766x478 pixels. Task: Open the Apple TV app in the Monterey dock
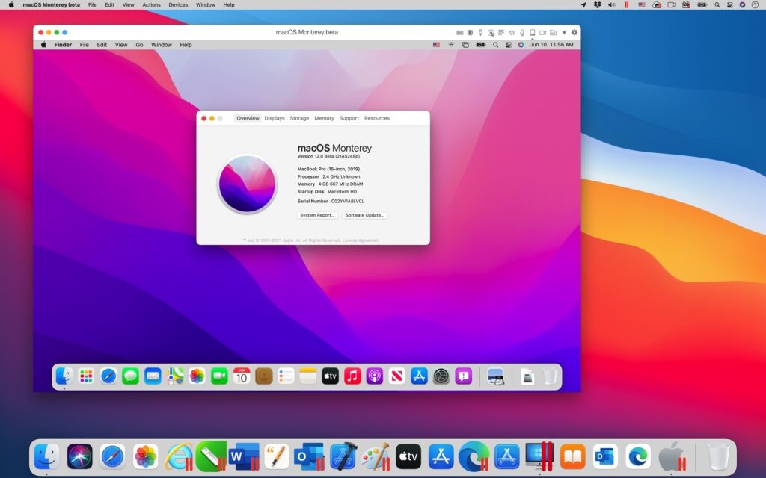[329, 377]
